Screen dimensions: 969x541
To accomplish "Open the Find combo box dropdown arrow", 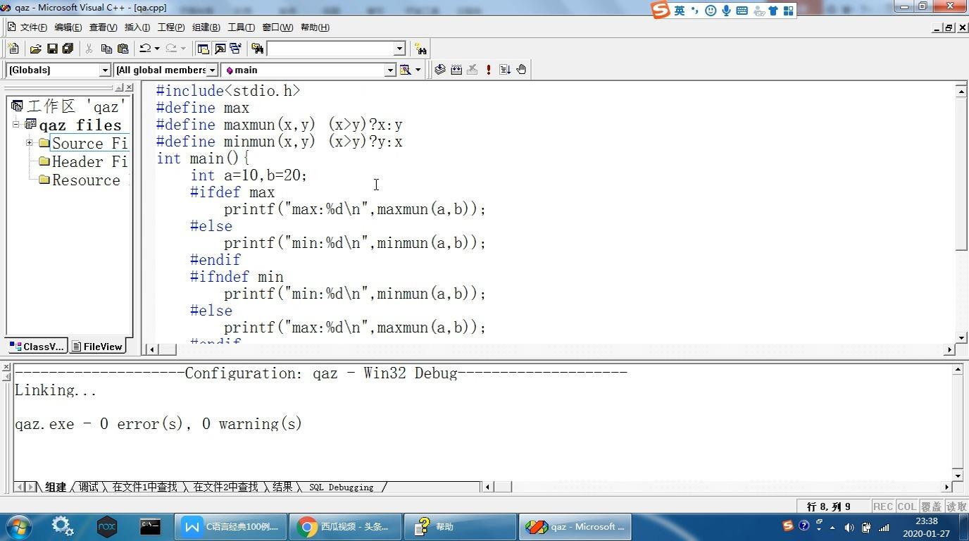I will [x=399, y=49].
